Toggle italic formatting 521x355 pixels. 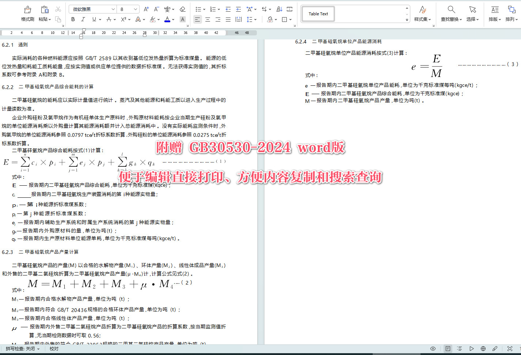tap(83, 19)
